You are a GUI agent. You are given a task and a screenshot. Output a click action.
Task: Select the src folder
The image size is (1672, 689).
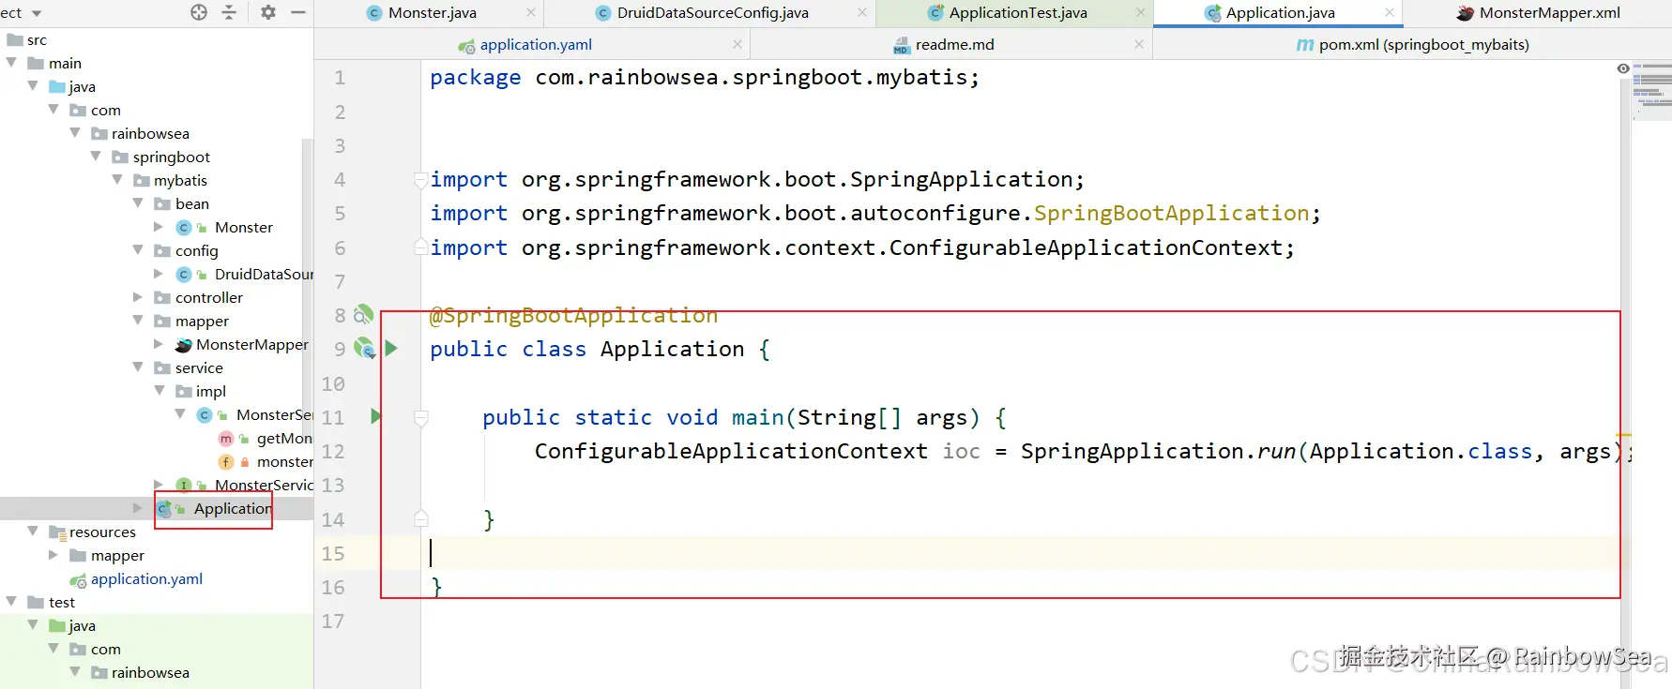[37, 39]
